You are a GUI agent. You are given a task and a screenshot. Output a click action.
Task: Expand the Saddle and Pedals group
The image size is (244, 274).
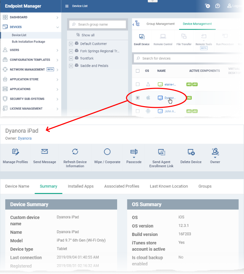[71, 66]
